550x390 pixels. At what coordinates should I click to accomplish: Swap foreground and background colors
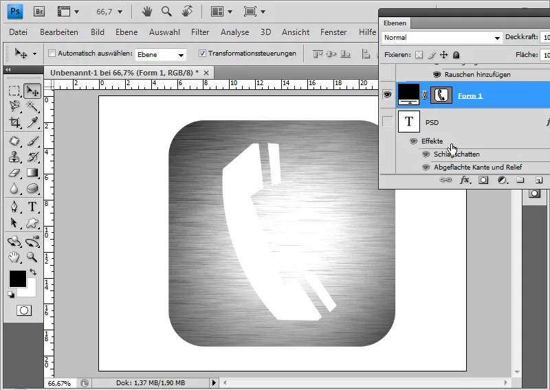click(33, 272)
